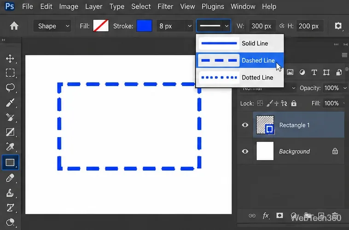Open the Filter menu

165,6
